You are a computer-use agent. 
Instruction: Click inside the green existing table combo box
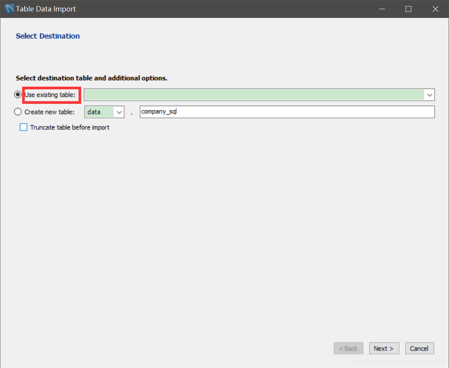[x=248, y=95]
